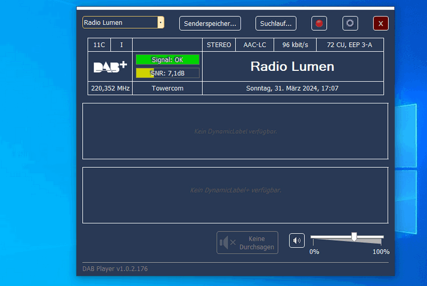
Task: Click the Towercom ensemble name
Action: point(168,88)
